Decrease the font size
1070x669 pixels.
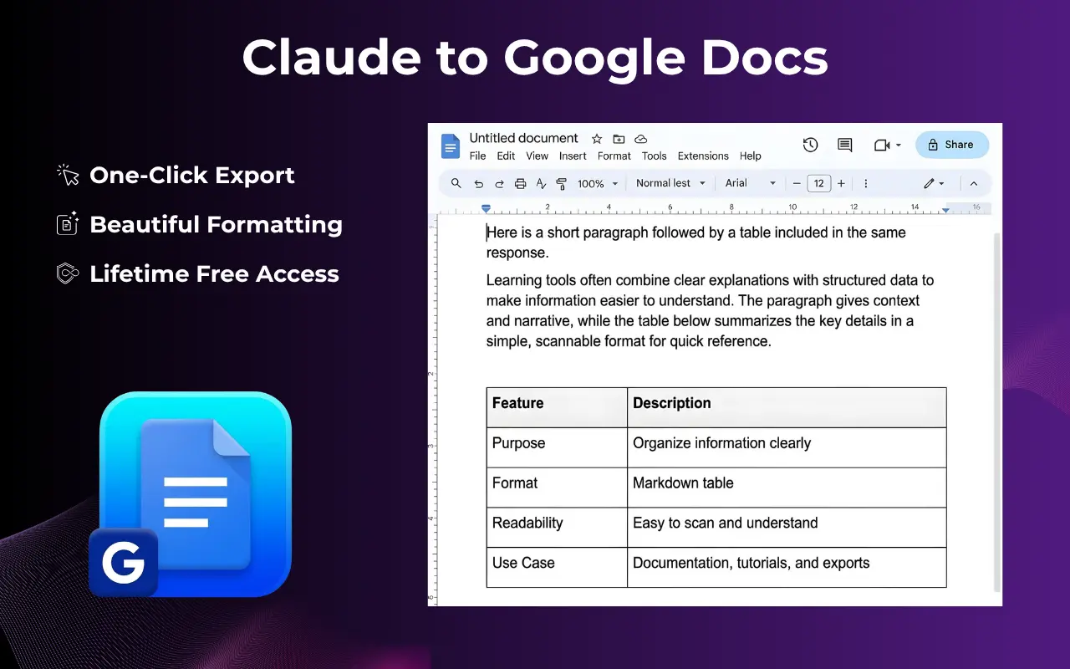[x=797, y=184]
